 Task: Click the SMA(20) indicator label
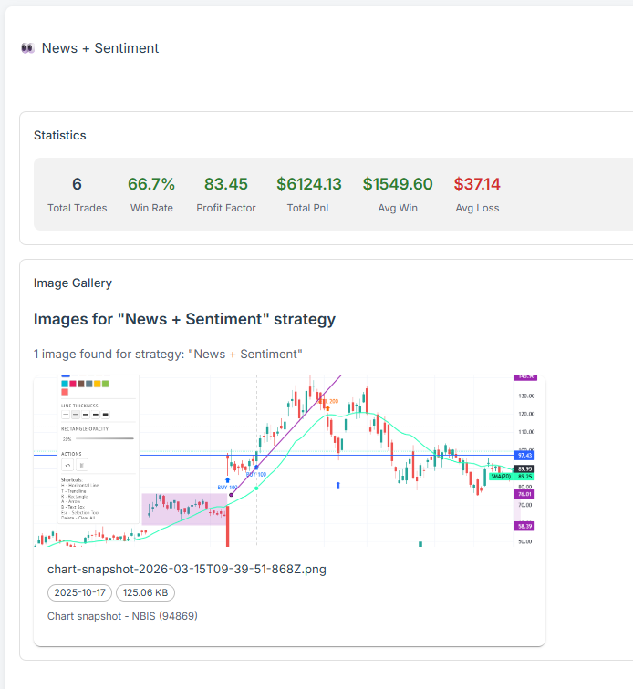pyautogui.click(x=501, y=476)
